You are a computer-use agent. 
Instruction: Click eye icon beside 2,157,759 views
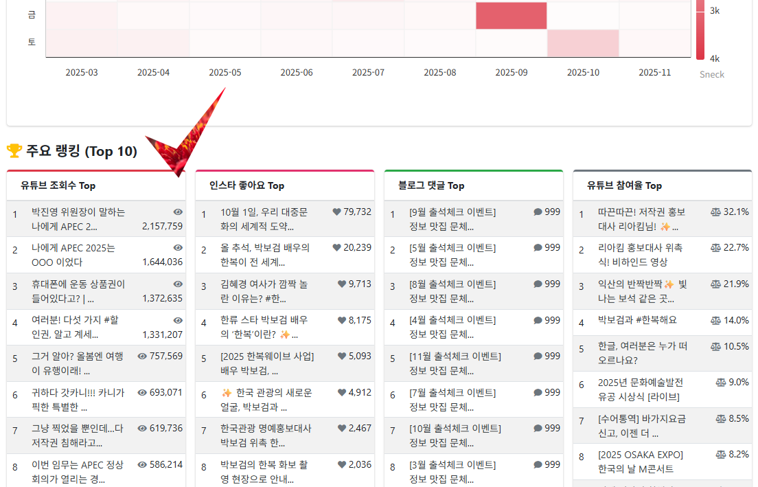click(x=178, y=212)
